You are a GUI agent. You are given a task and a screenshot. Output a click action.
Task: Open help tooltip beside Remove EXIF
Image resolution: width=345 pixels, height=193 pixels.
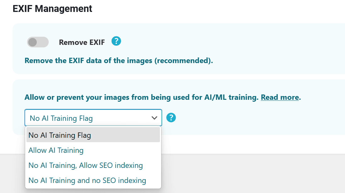[116, 41]
